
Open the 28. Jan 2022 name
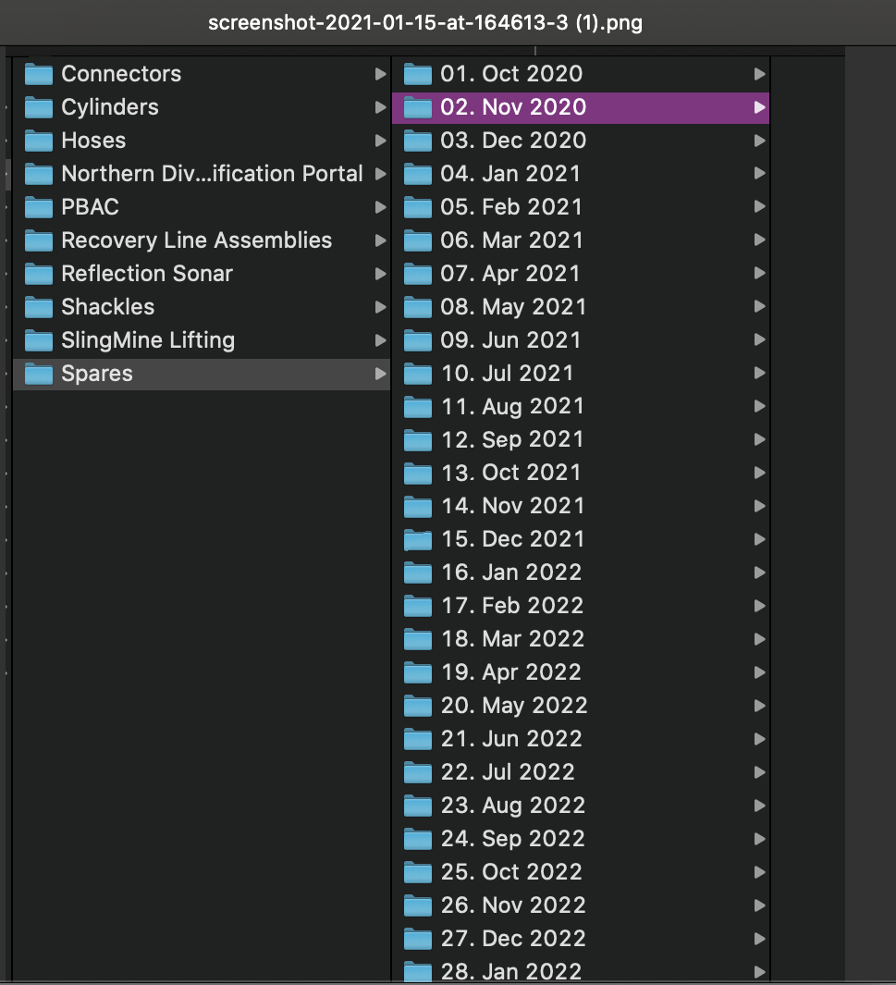[x=511, y=972]
